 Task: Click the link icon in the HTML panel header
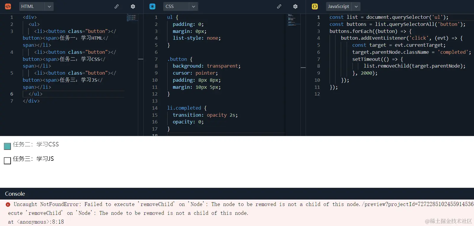[x=117, y=6]
